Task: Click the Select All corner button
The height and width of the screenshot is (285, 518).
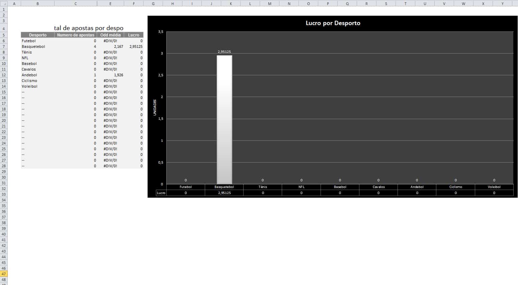Action: tap(4, 4)
